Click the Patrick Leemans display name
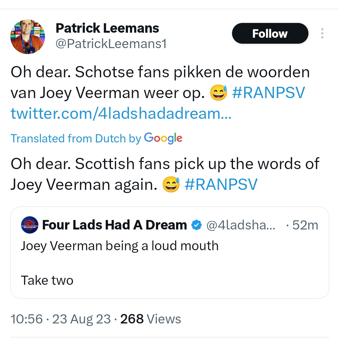Viewport: 338px width, 342px height. pos(107,28)
